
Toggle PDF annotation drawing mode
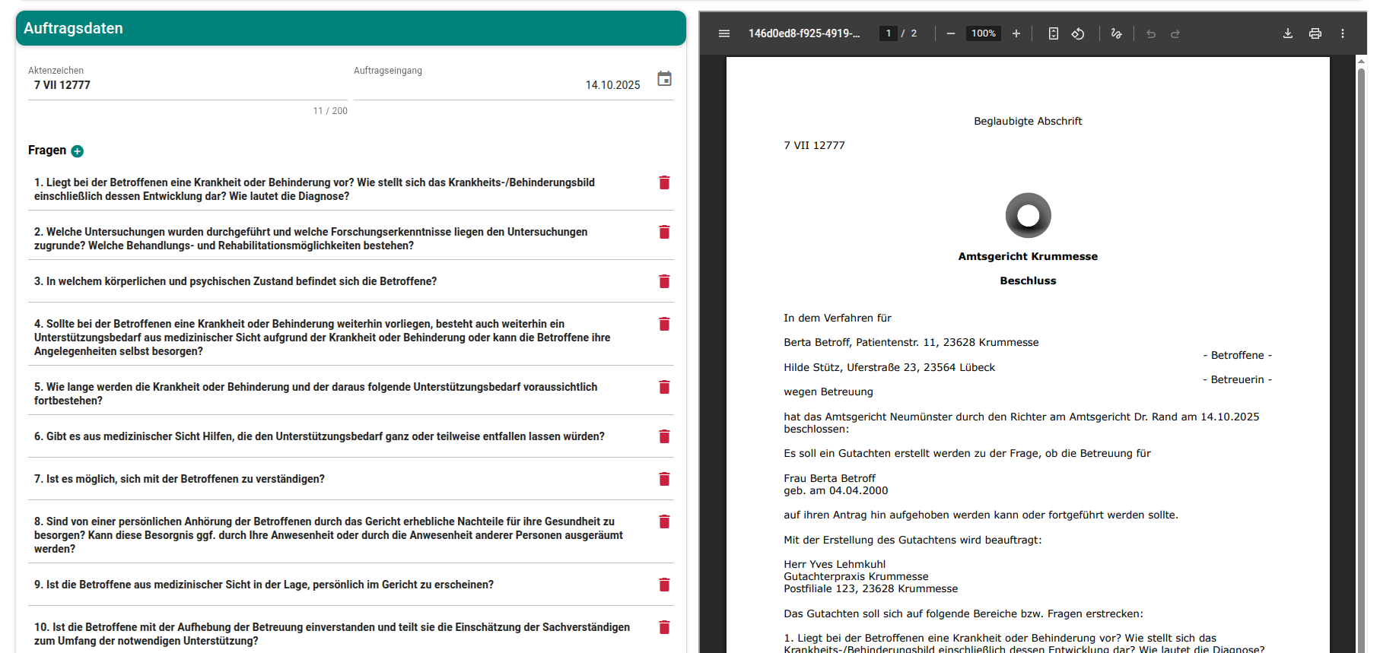[x=1116, y=33]
